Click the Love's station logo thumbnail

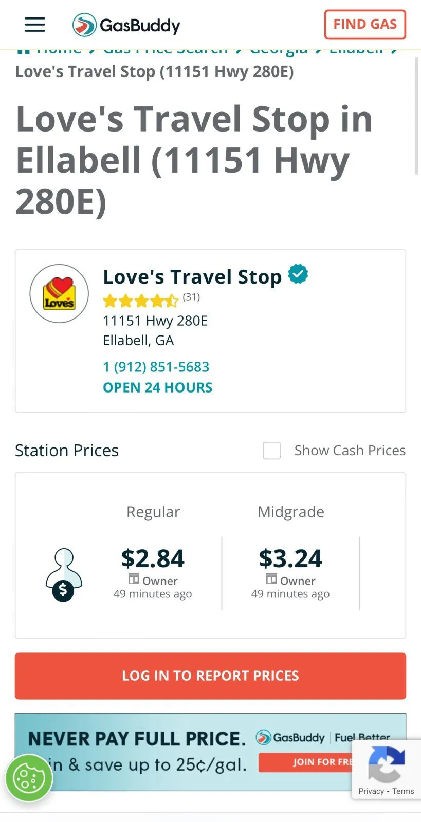[59, 294]
